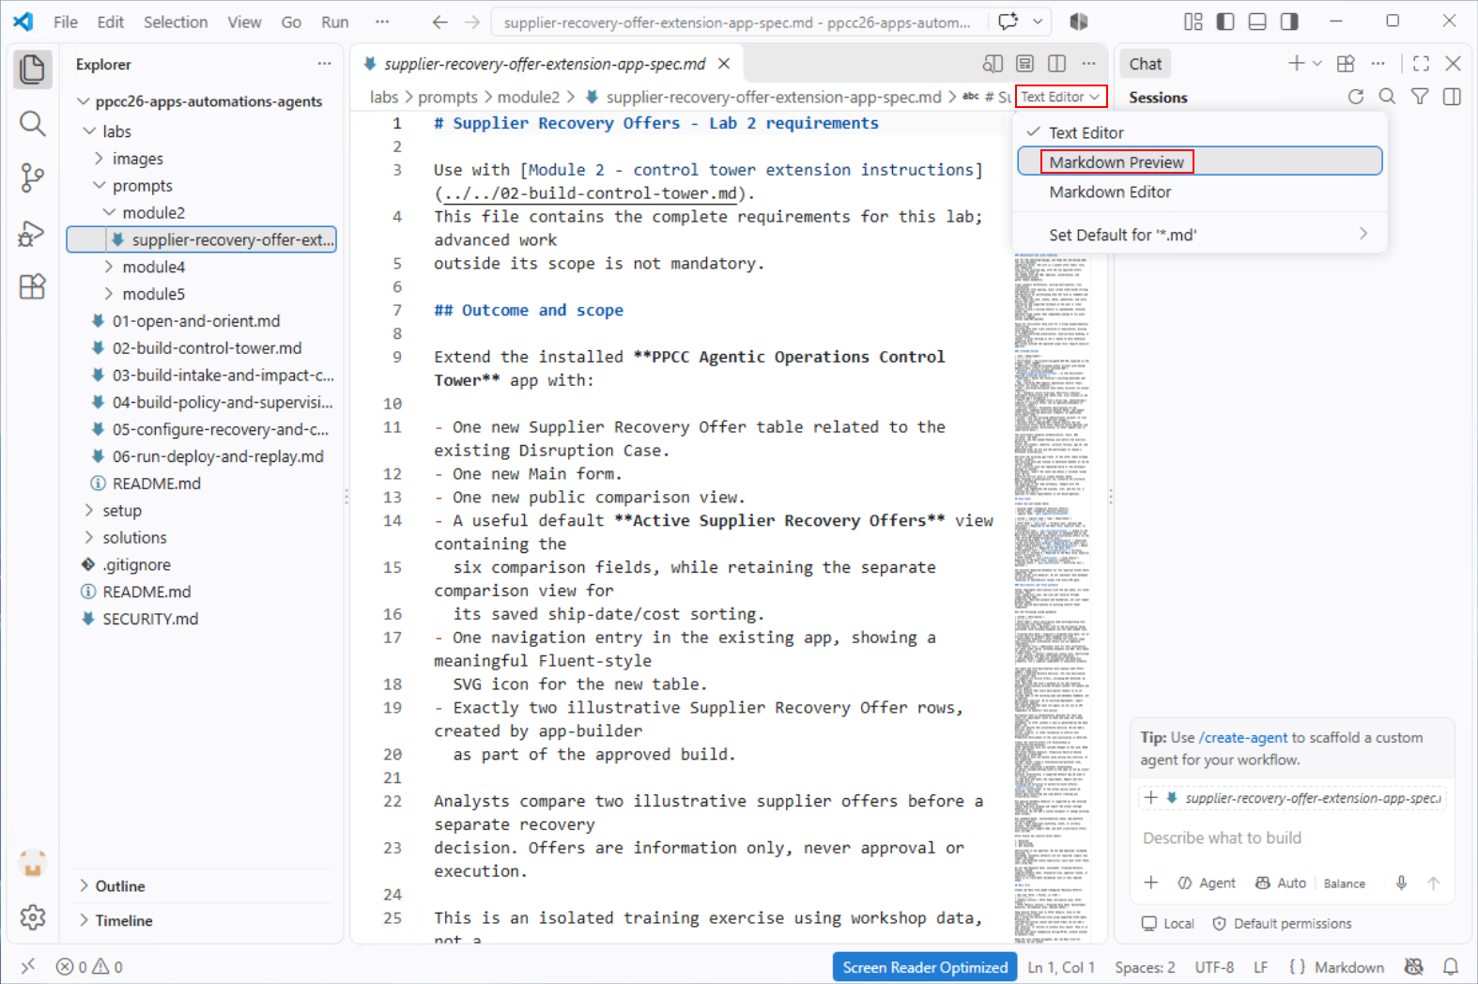
Task: Maximize the chat panel
Action: [x=1421, y=63]
